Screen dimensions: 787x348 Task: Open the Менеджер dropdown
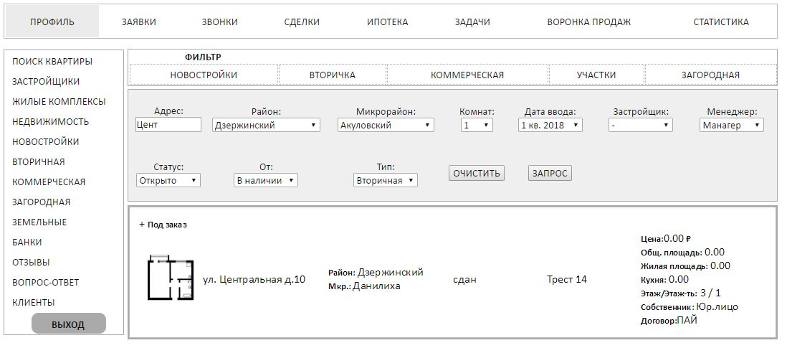[x=732, y=126]
